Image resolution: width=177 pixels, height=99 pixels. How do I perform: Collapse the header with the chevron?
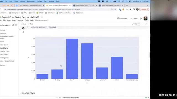click(x=146, y=24)
